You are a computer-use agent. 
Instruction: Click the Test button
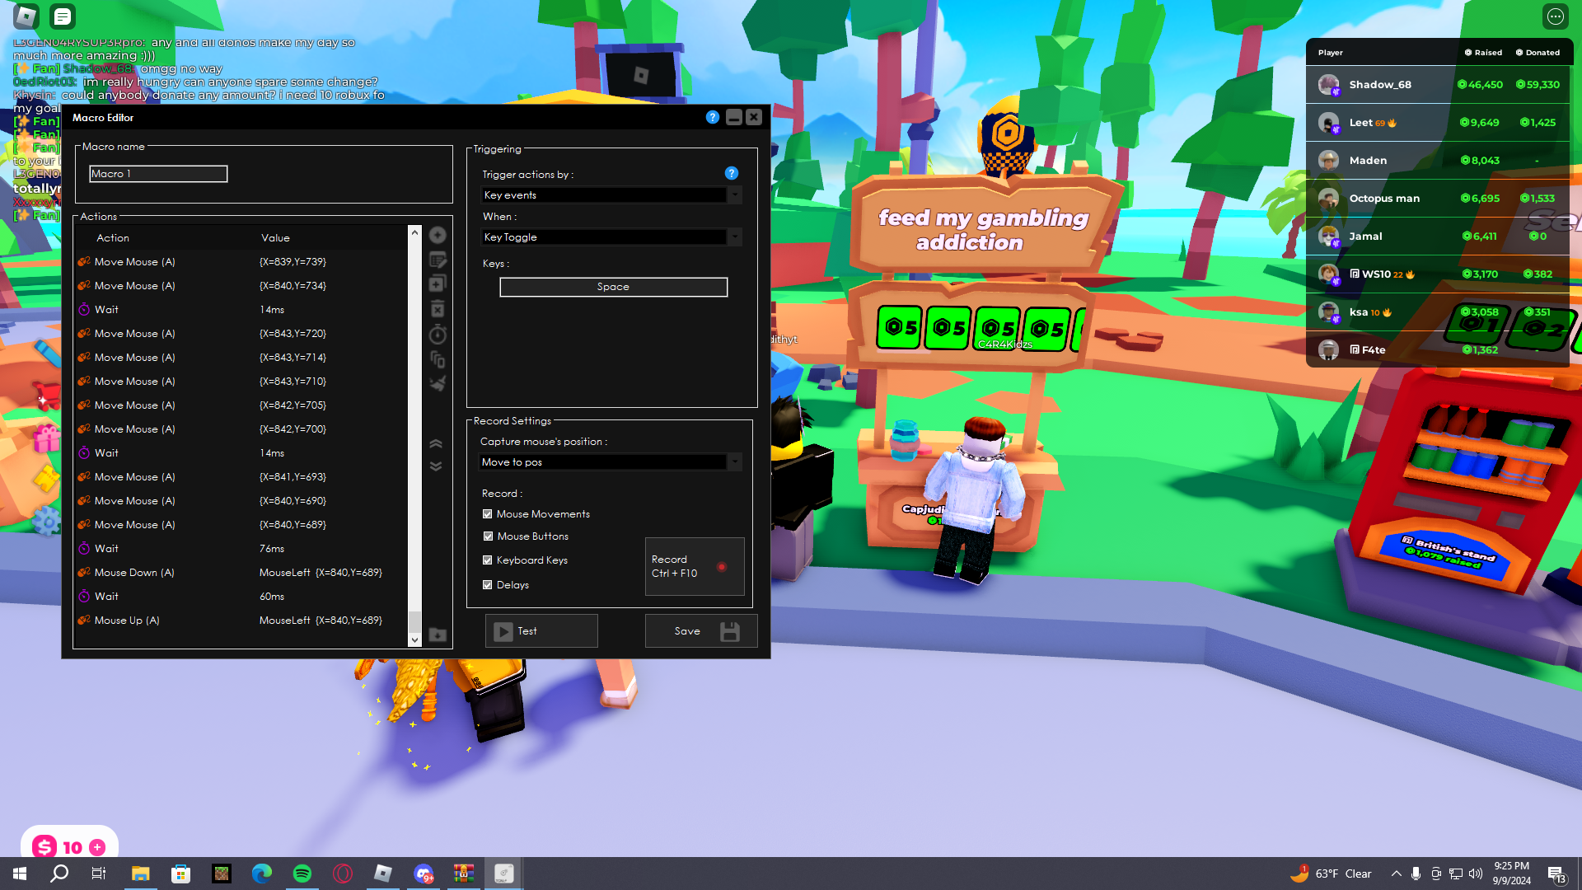coord(541,631)
